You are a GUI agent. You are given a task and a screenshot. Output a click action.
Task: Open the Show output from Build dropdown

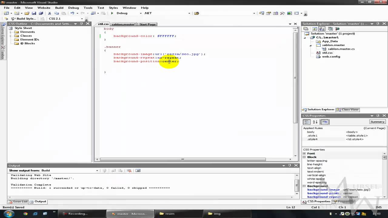pyautogui.click(x=97, y=170)
